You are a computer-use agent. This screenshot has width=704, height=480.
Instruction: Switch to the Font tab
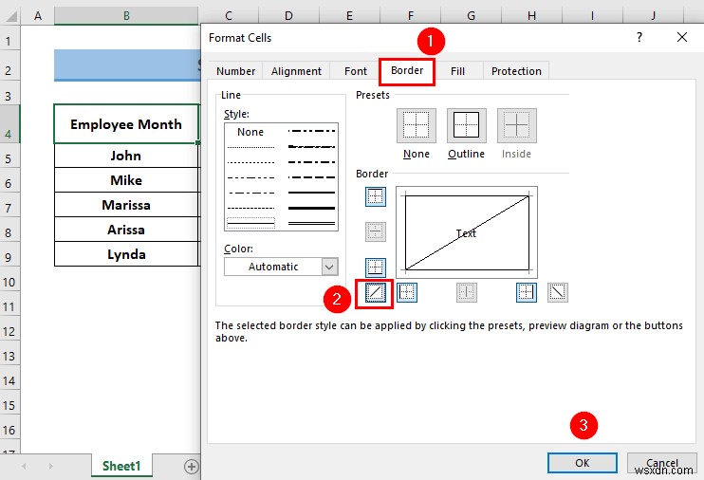pos(356,71)
